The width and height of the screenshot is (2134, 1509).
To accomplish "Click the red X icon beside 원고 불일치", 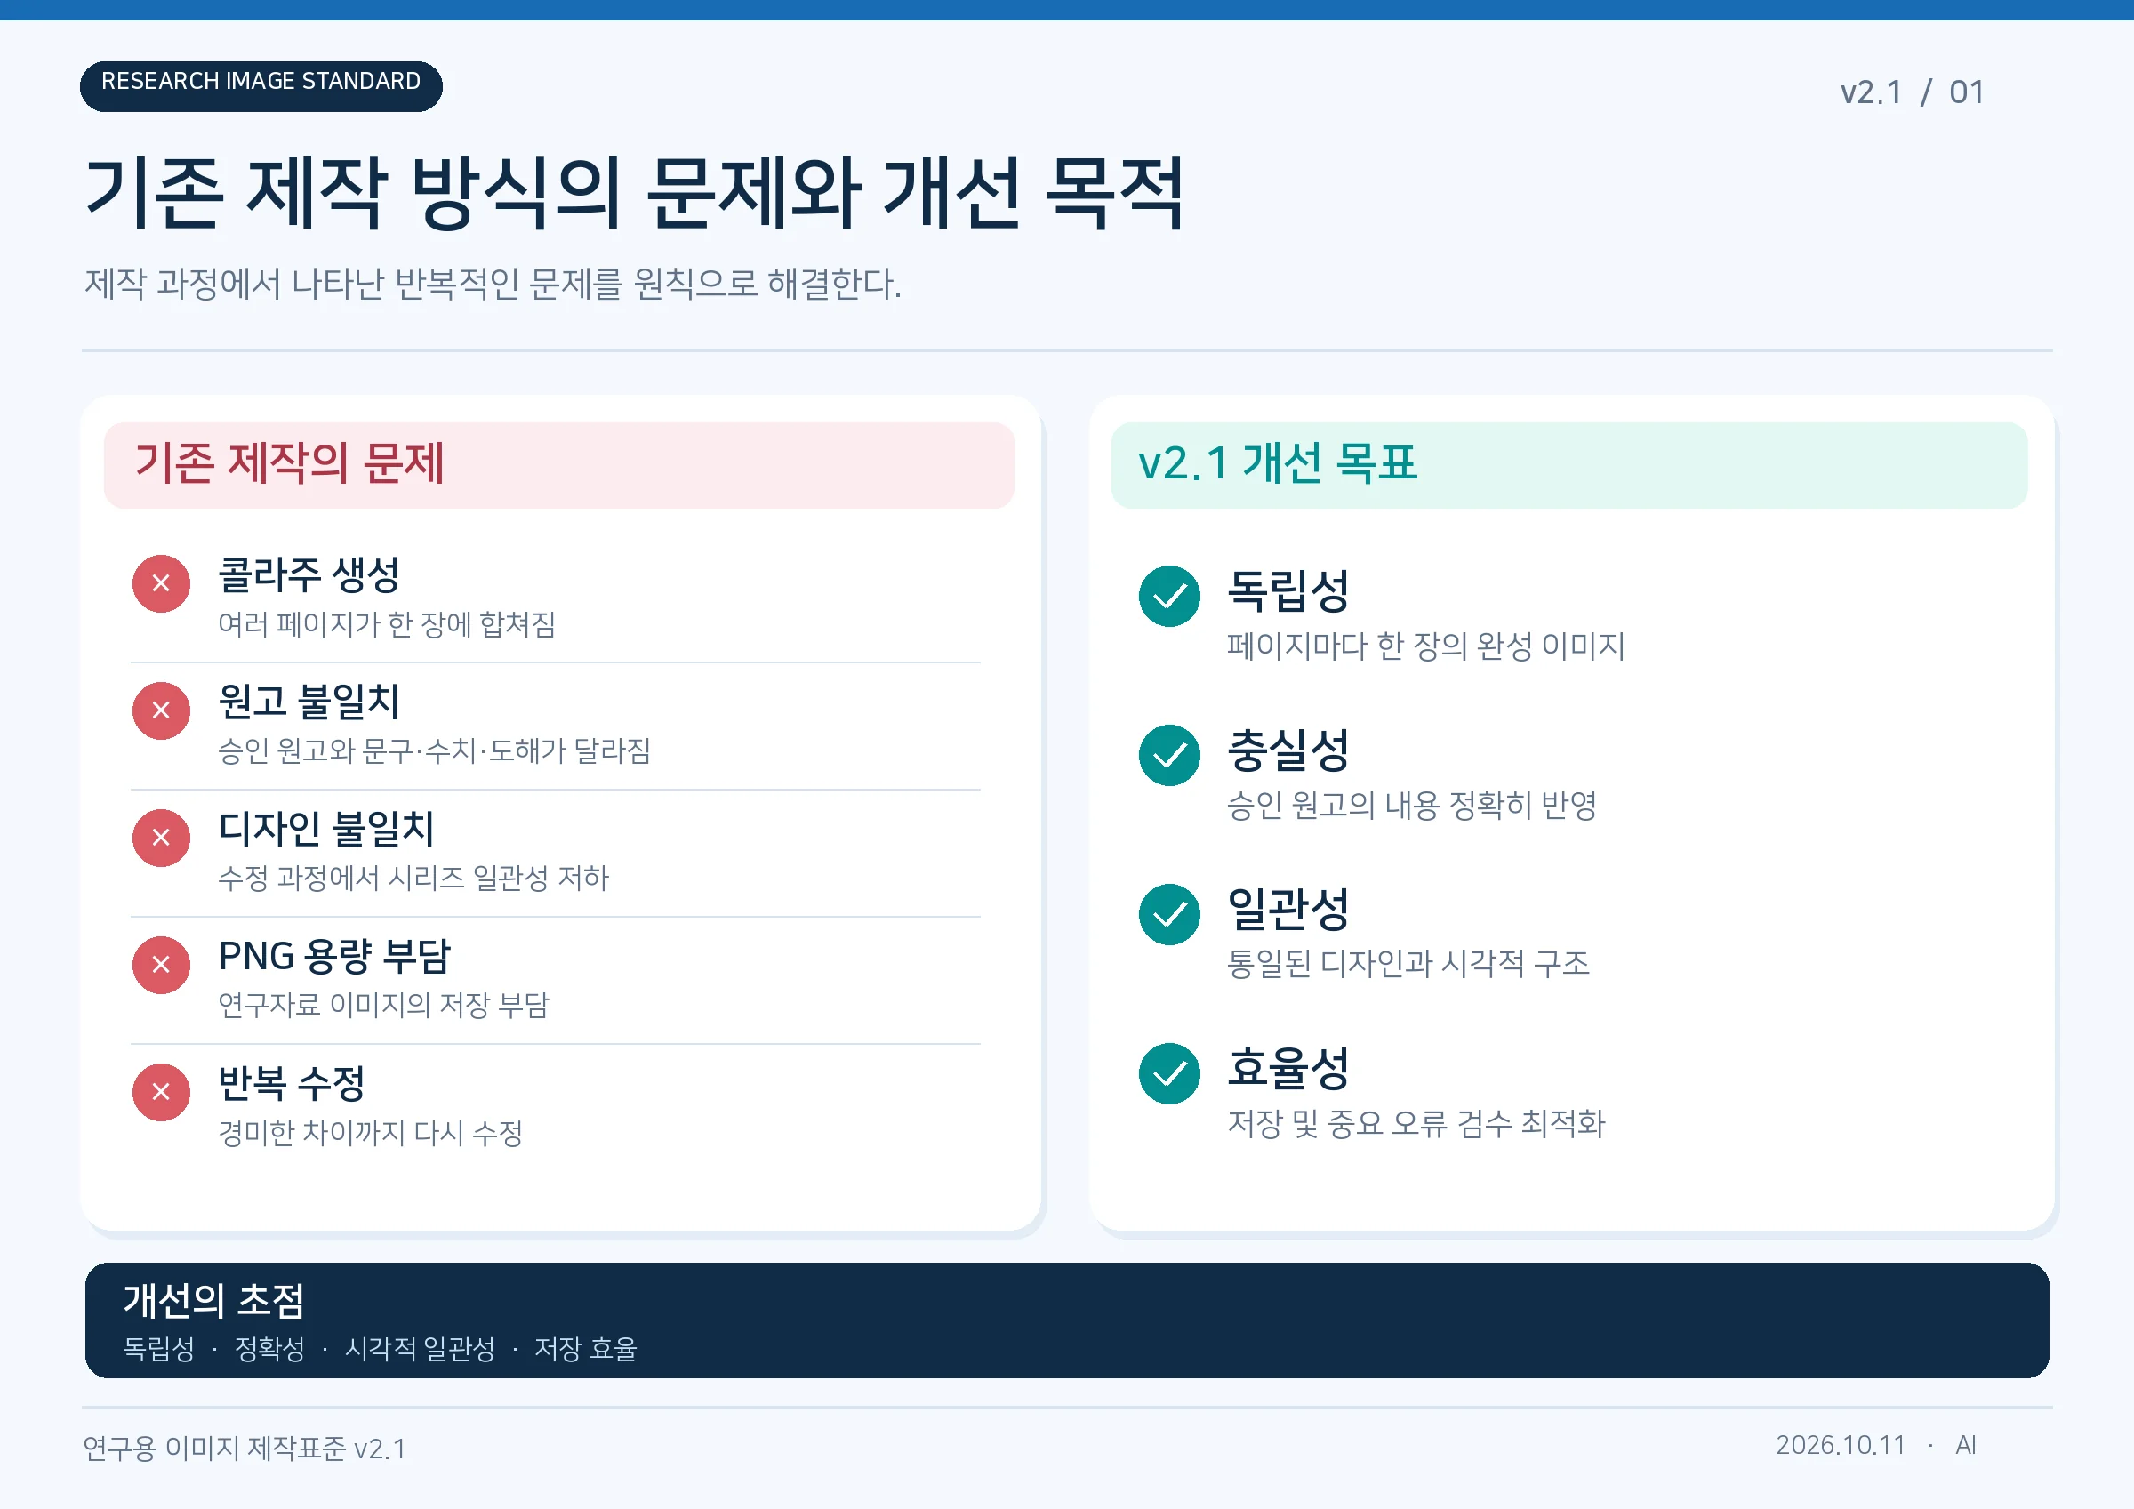I will point(161,710).
